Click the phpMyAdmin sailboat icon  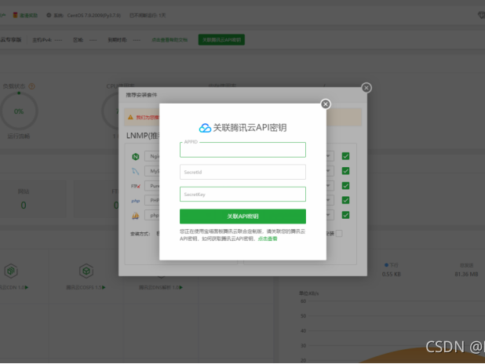[x=136, y=216]
